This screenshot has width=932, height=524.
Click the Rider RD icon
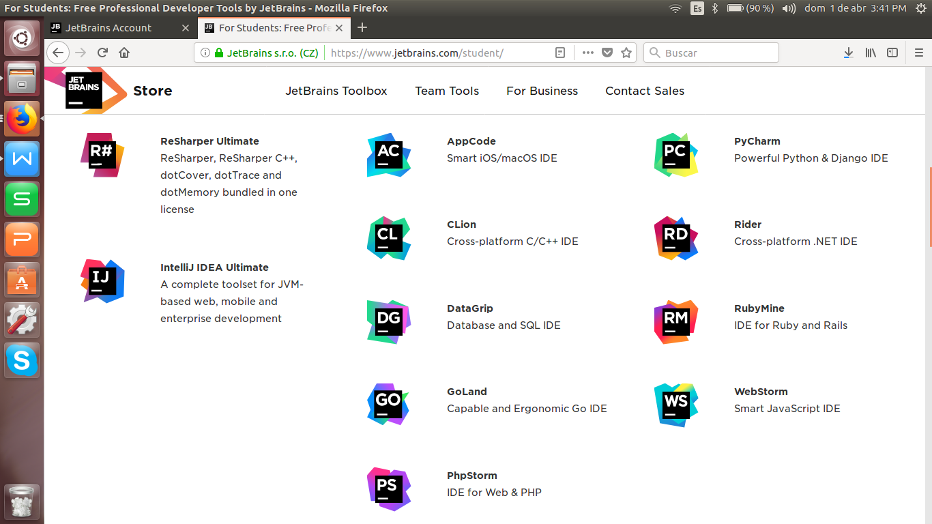pos(676,238)
